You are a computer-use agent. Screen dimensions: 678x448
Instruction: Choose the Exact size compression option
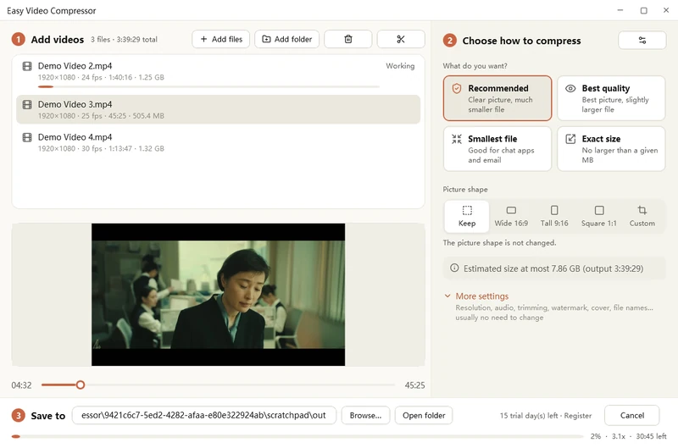[x=611, y=148]
